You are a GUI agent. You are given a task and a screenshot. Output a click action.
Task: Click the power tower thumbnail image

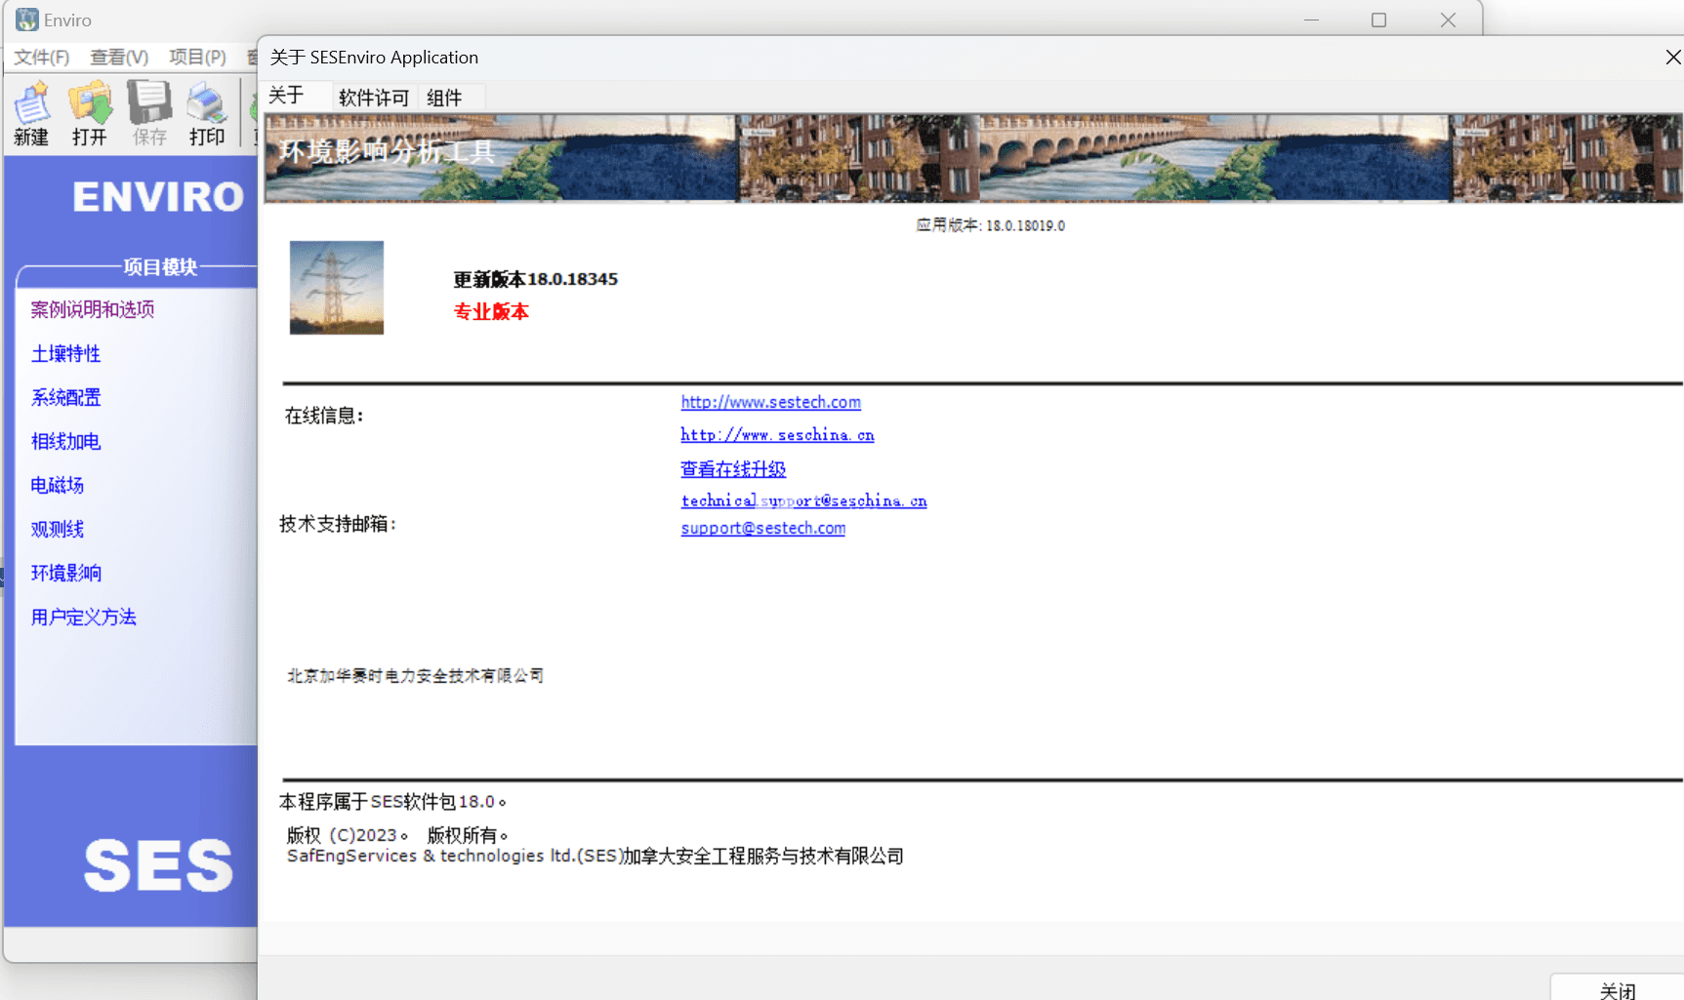337,288
